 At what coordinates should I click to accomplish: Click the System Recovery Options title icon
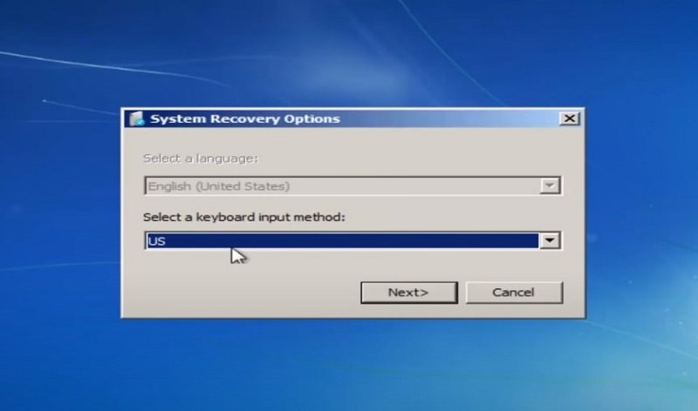[136, 119]
